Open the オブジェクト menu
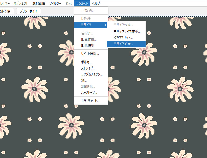207x158 pixels. (x=21, y=3)
